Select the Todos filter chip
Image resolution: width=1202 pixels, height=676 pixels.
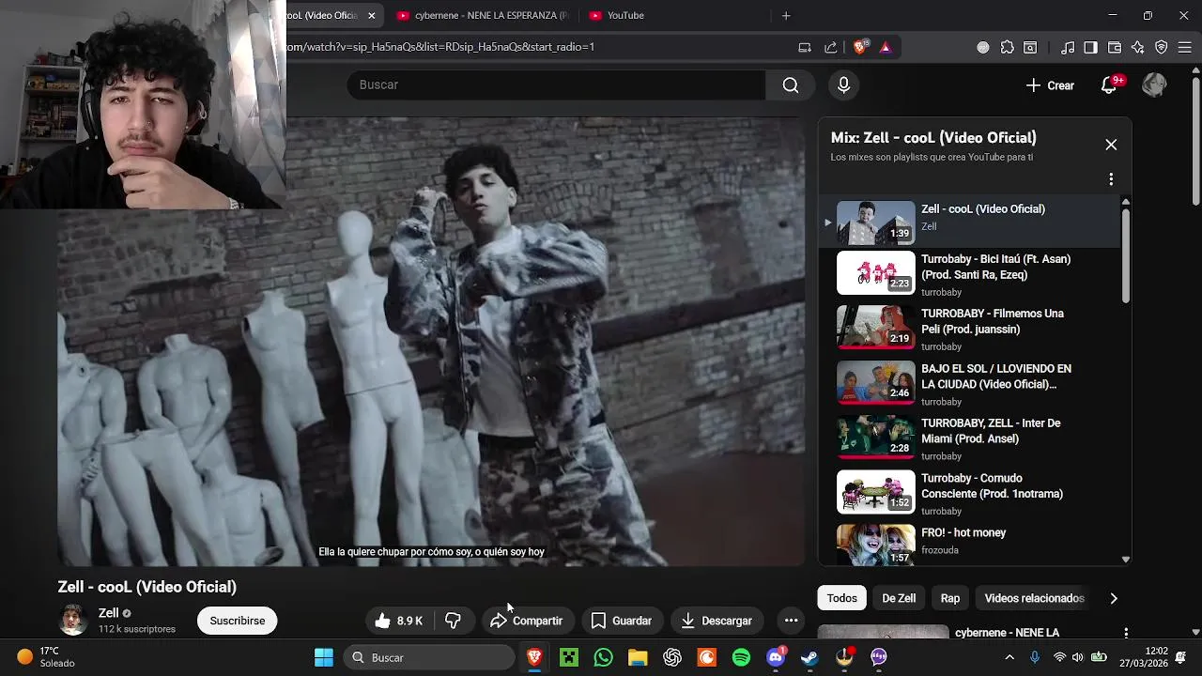coord(842,598)
